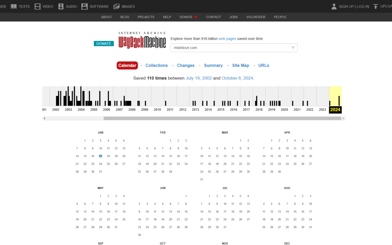The image size is (392, 245).
Task: Open the Projects menu item
Action: [146, 17]
